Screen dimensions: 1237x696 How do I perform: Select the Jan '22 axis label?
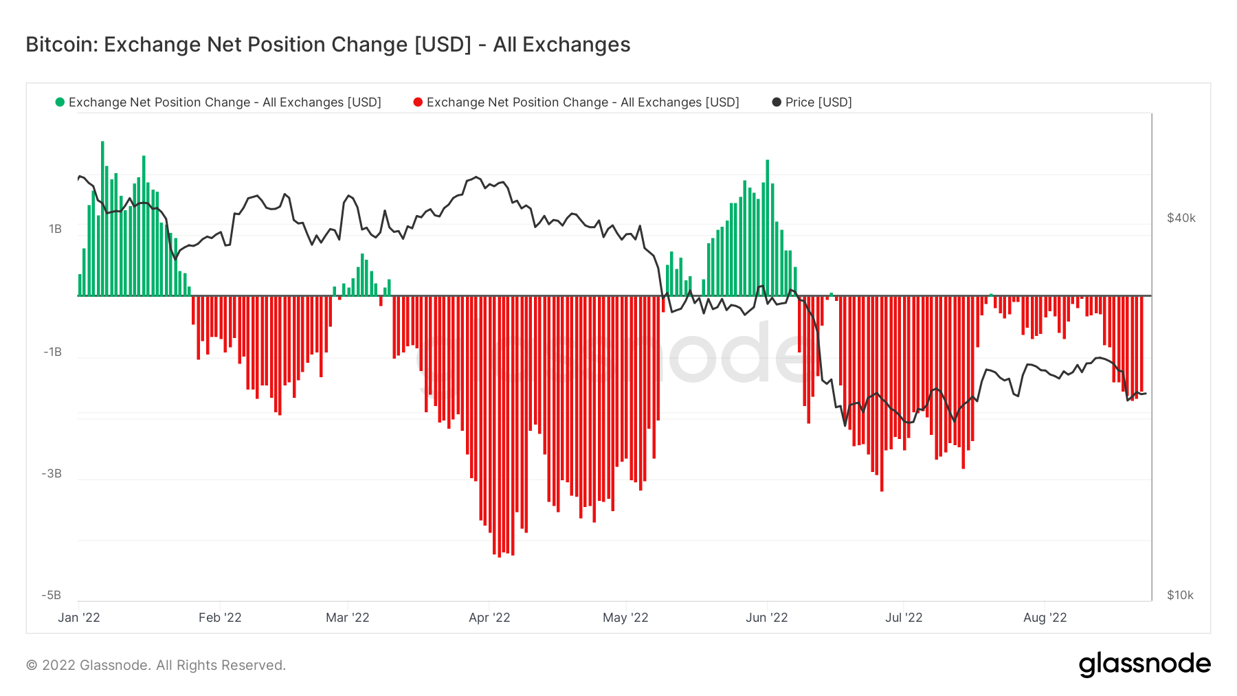click(79, 618)
